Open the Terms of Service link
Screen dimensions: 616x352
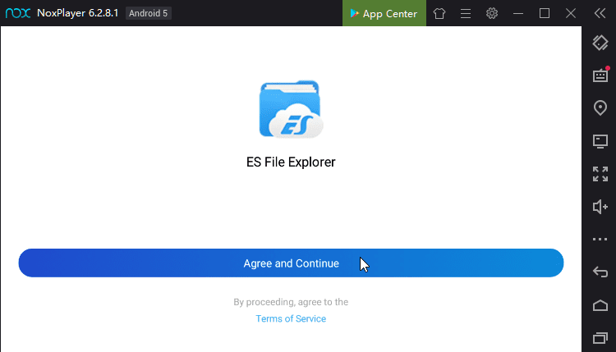click(x=291, y=318)
